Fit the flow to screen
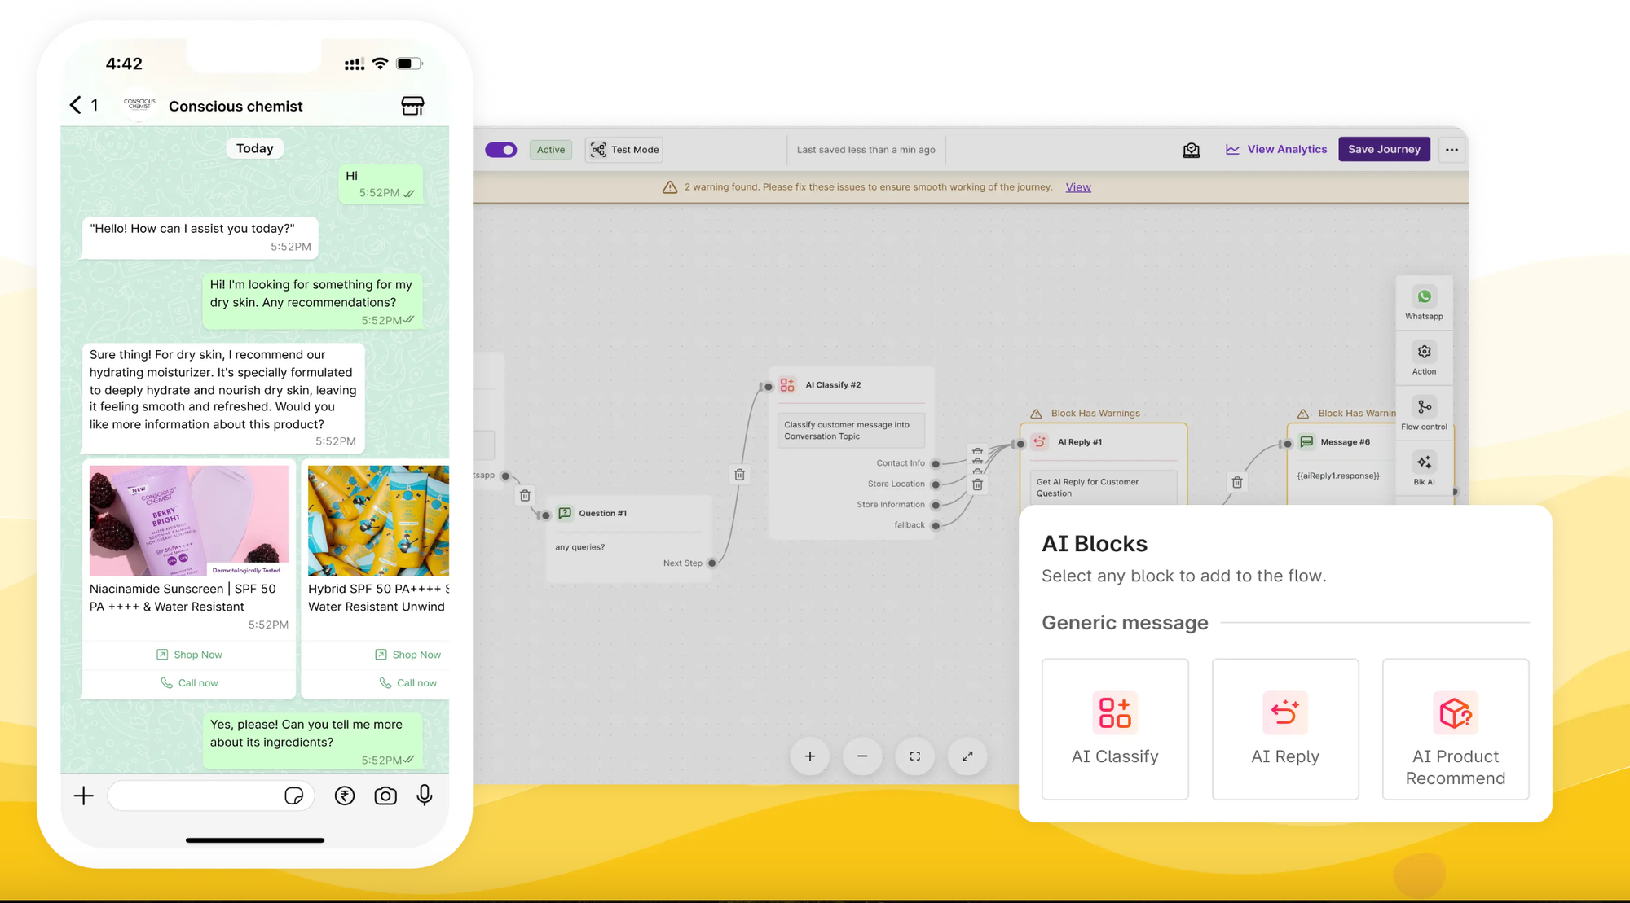Viewport: 1630px width, 903px height. click(x=915, y=756)
